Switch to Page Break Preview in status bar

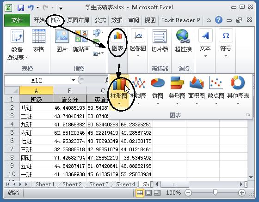point(157,193)
